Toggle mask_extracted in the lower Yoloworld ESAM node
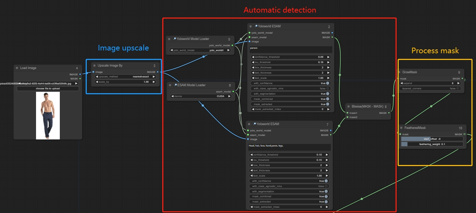The height and width of the screenshot is (213, 476). point(326,202)
